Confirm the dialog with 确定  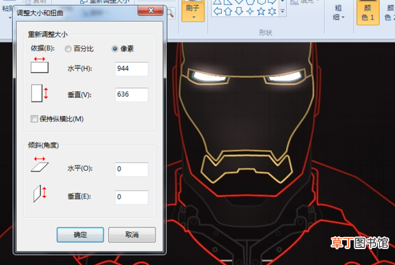pyautogui.click(x=80, y=235)
